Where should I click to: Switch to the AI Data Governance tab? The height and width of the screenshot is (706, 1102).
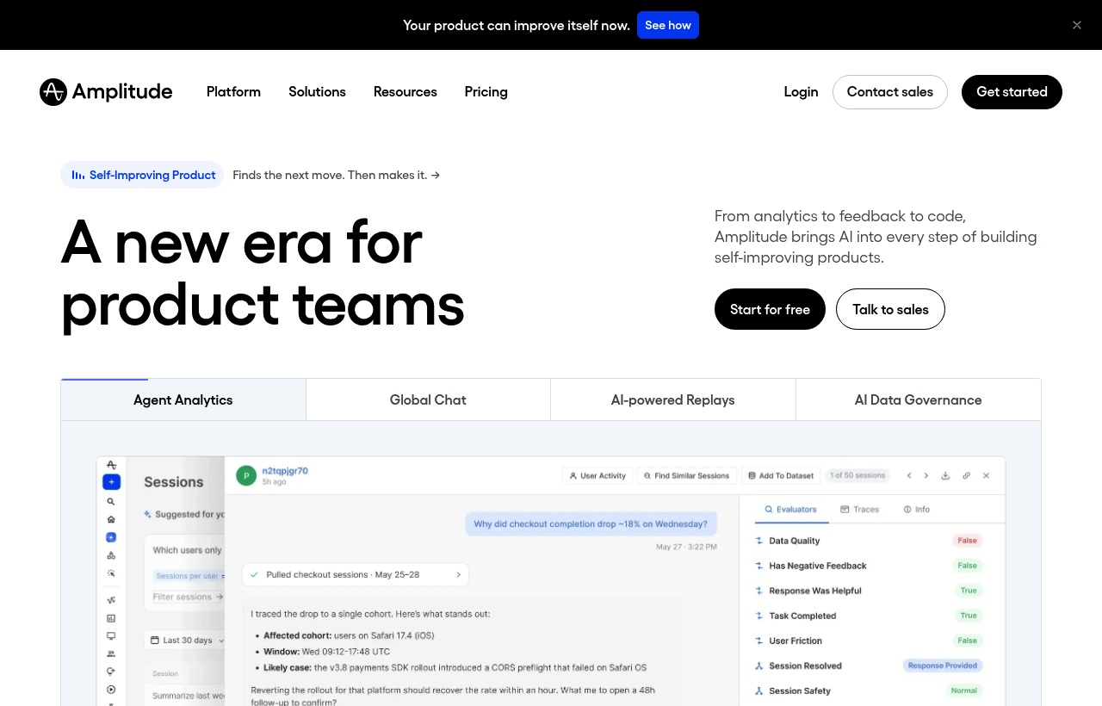point(919,399)
